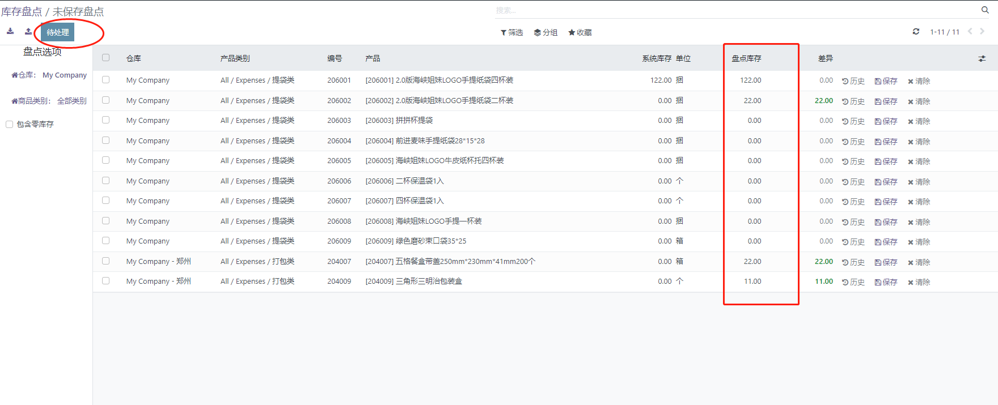Screen dimensions: 998x405
Task: Select the row checkbox for 206003
Action: tap(106, 120)
